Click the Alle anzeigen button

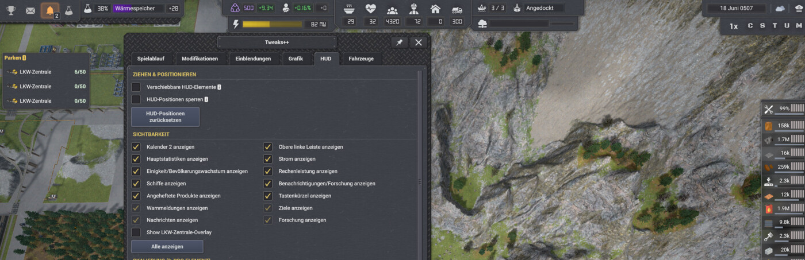tap(167, 247)
